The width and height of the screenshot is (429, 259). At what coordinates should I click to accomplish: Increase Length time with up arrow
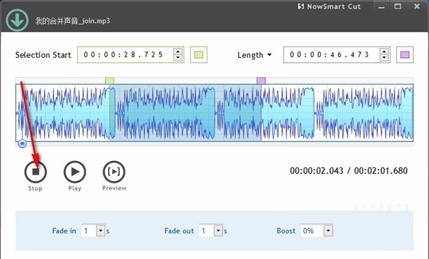click(x=384, y=52)
